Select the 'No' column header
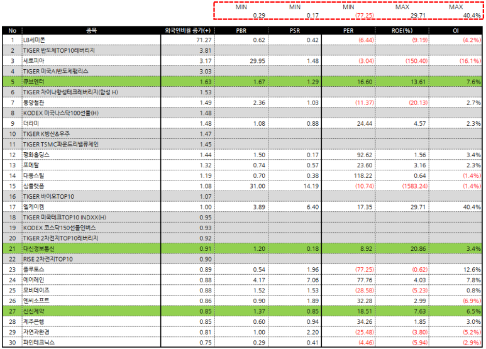The image size is (486, 349). pyautogui.click(x=13, y=30)
